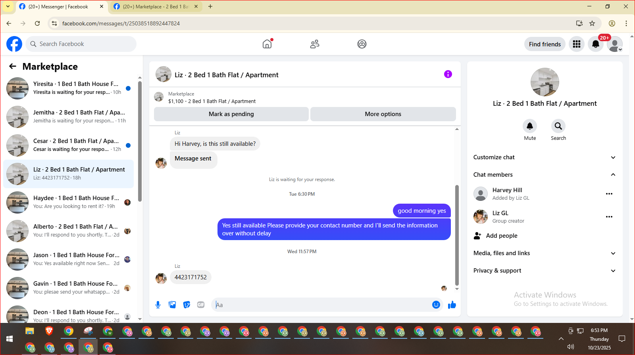
Task: Open the browser install app icon
Action: [579, 23]
